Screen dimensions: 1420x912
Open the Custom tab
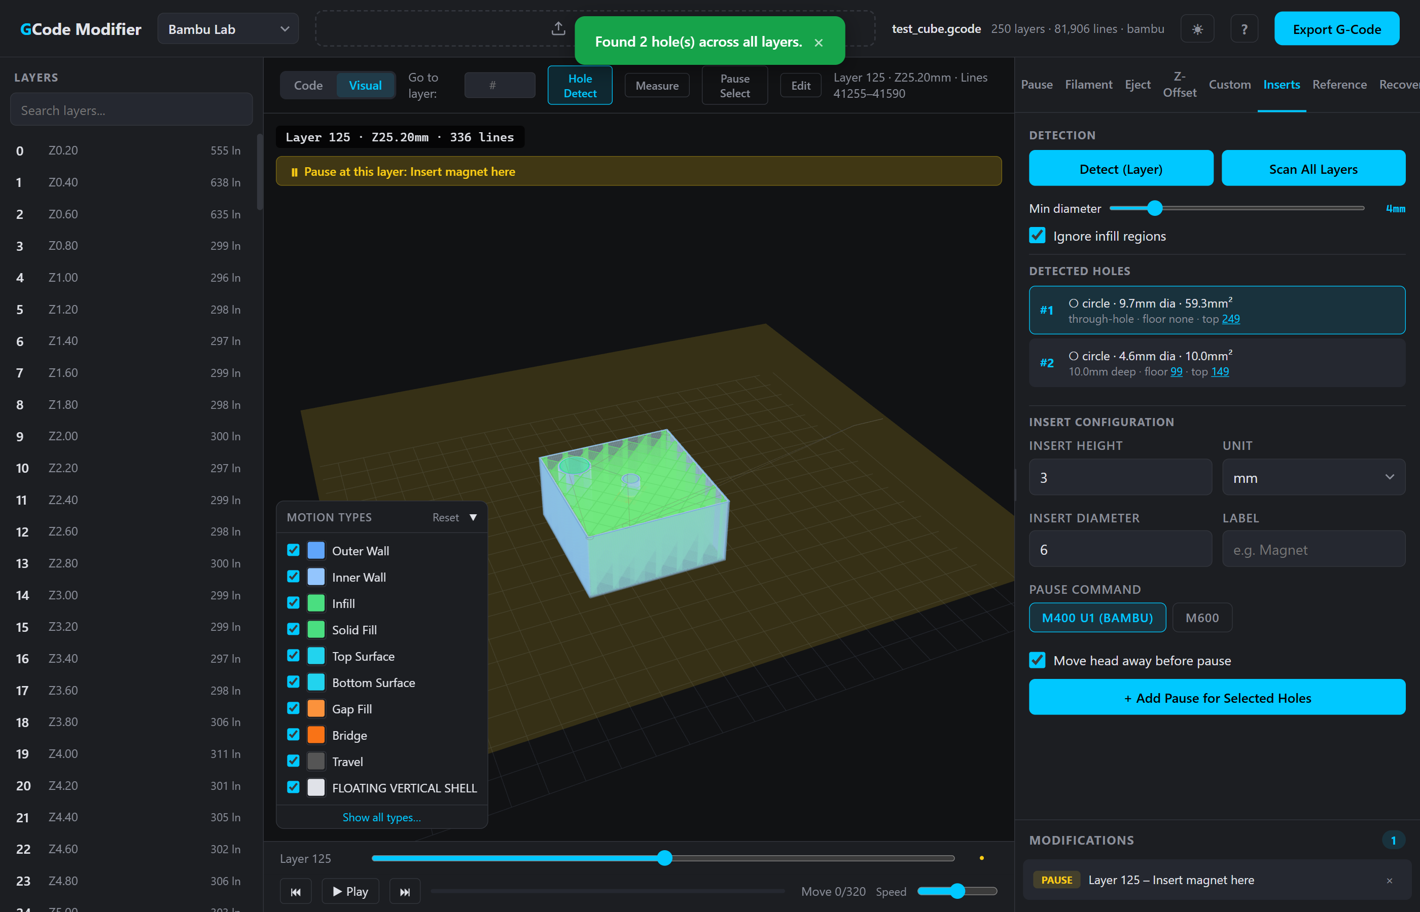click(x=1230, y=85)
